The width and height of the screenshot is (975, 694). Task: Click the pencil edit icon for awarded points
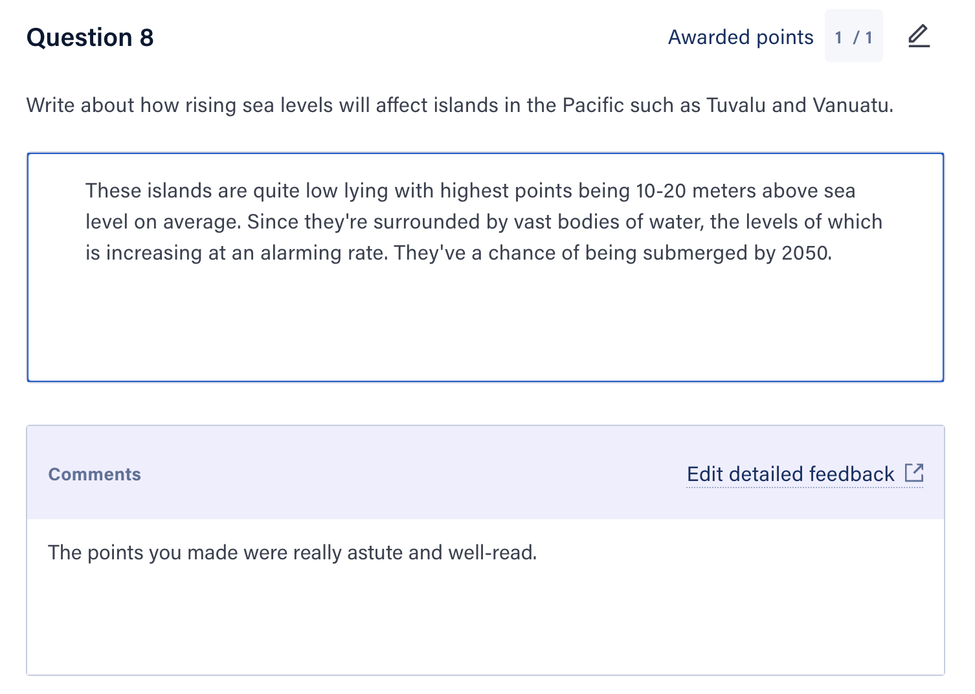[x=918, y=37]
